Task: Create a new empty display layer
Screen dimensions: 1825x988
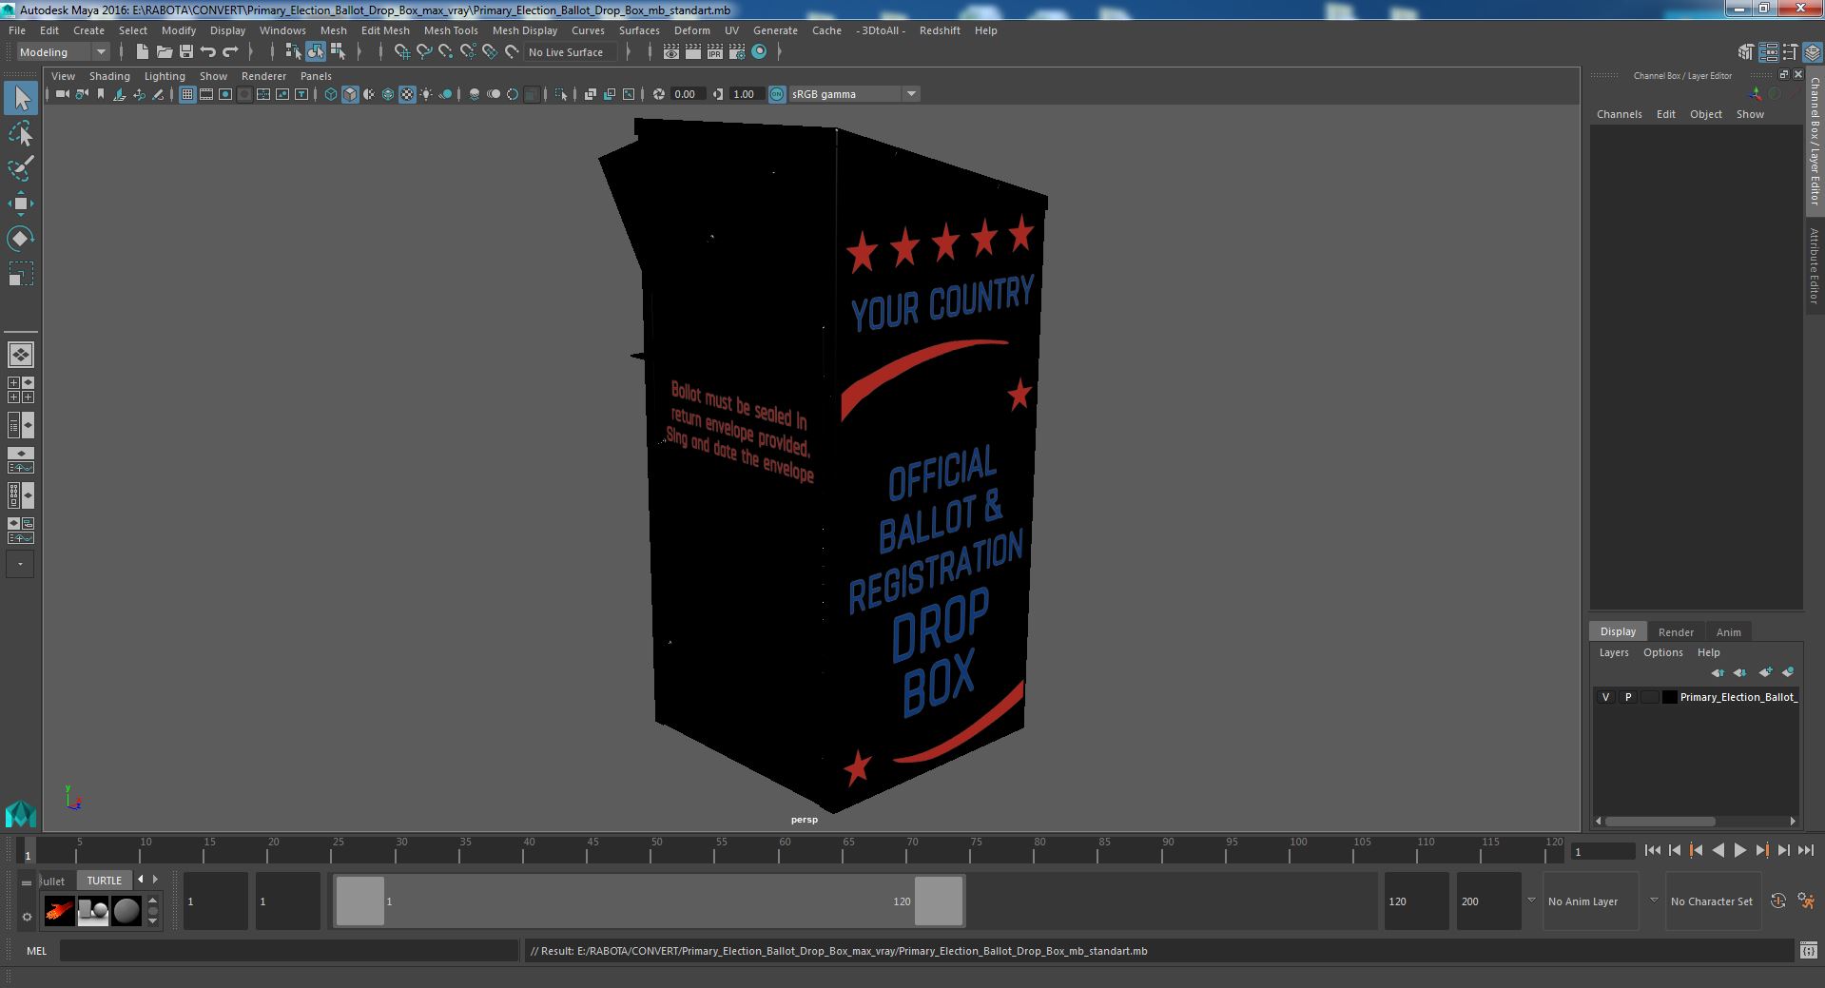Action: 1765,672
